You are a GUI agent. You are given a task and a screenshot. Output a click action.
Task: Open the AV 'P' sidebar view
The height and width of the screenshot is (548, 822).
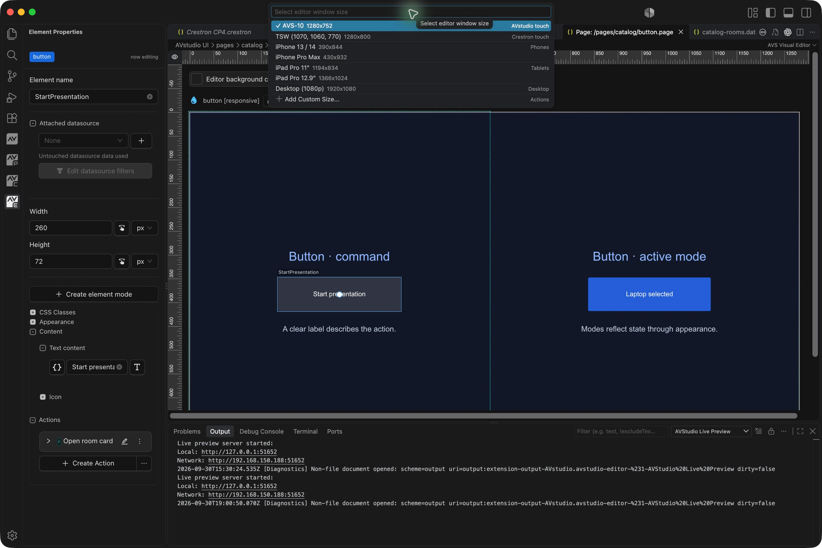click(12, 160)
